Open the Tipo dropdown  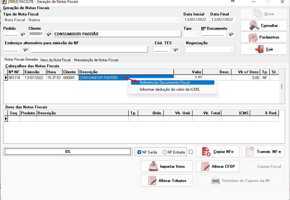point(197,34)
